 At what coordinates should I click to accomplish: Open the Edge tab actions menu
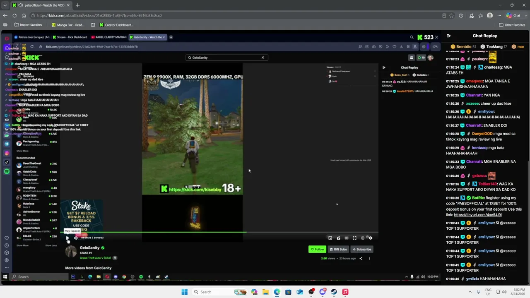click(x=5, y=5)
